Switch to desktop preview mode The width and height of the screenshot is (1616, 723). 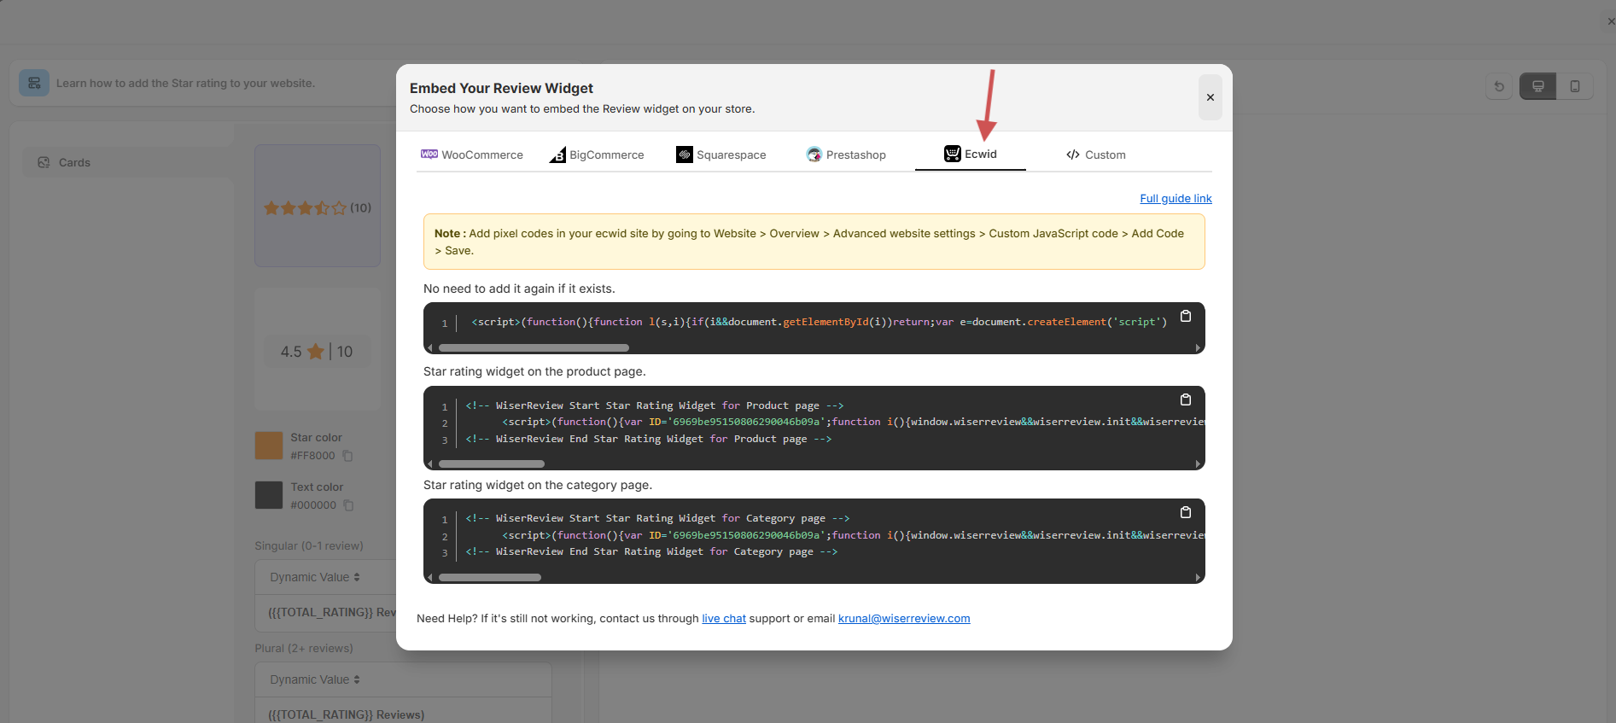click(x=1537, y=86)
